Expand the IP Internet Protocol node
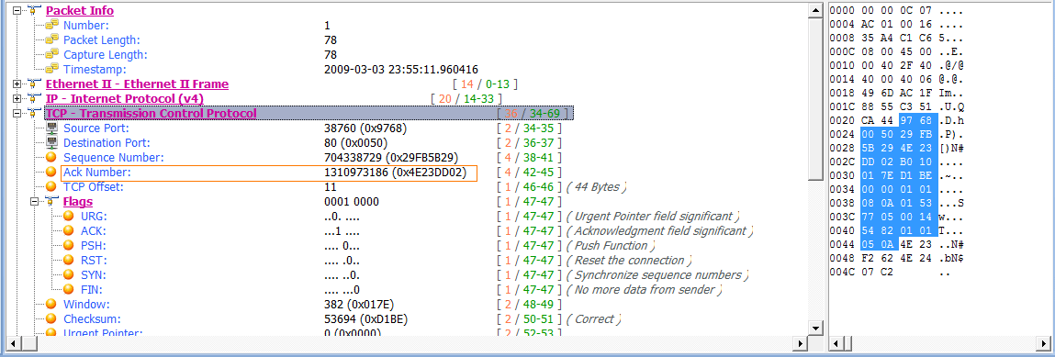 click(x=17, y=99)
